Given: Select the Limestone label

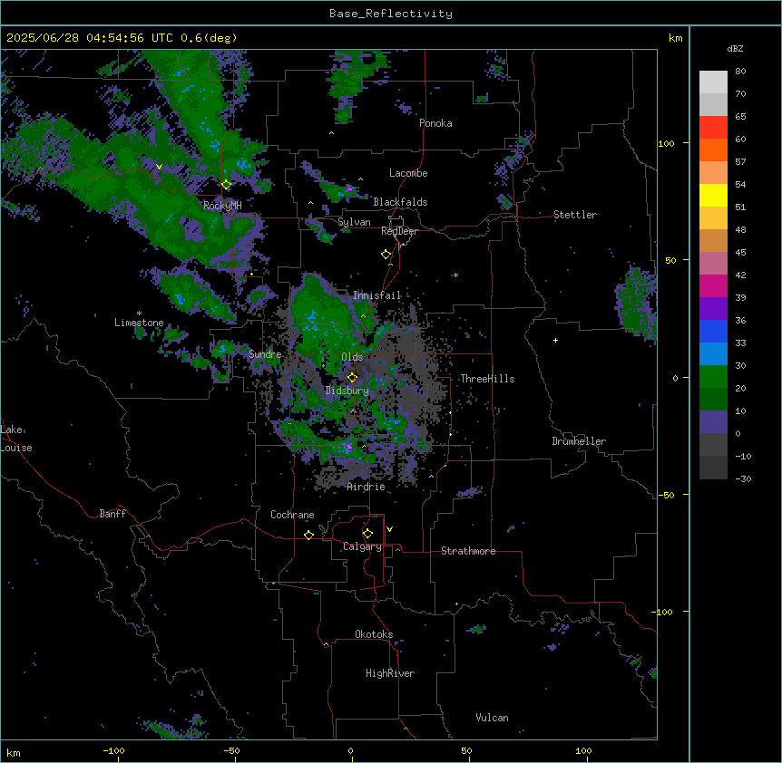Looking at the screenshot, I should tap(139, 323).
